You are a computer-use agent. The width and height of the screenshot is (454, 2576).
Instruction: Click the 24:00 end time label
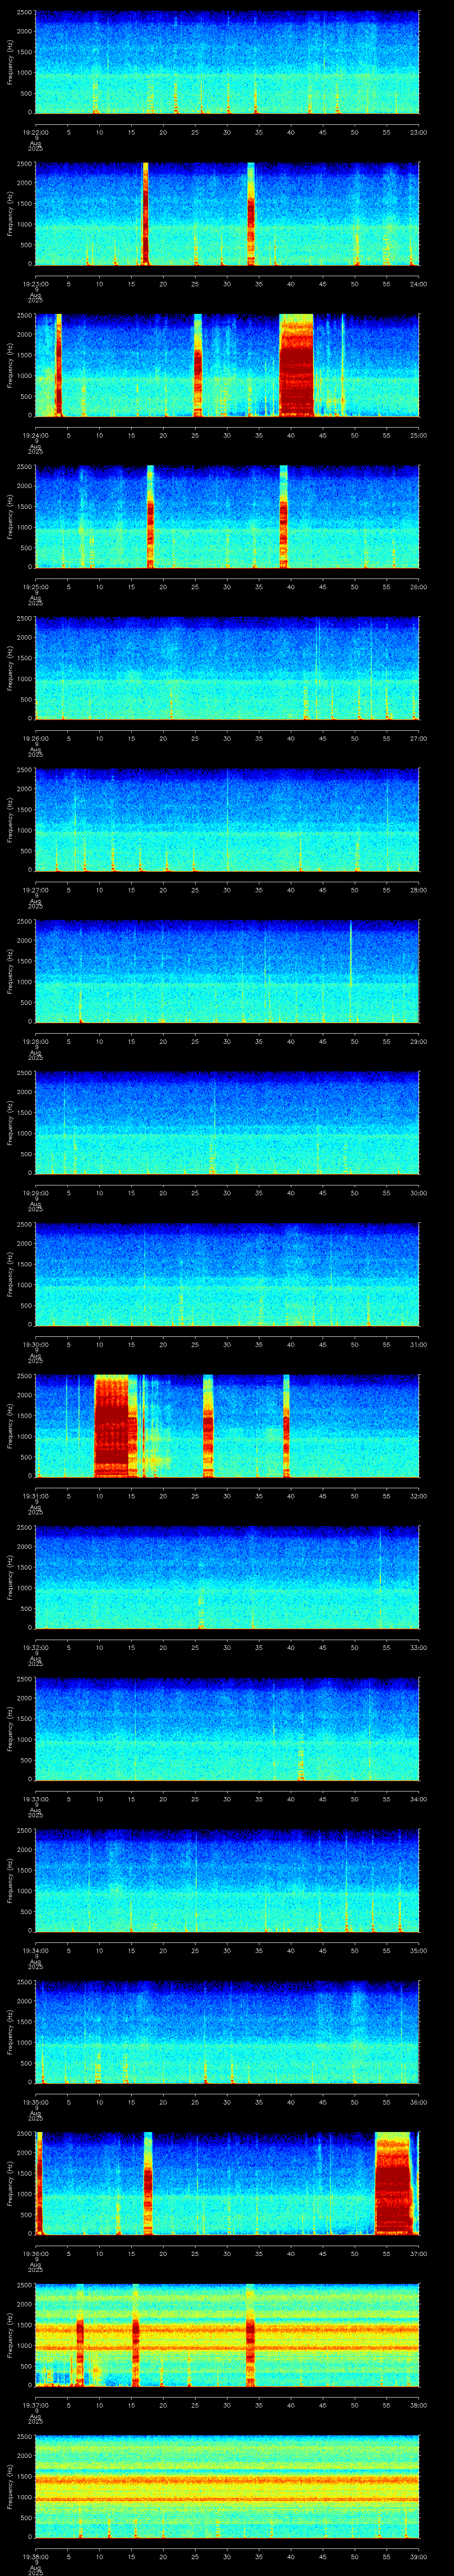(419, 284)
